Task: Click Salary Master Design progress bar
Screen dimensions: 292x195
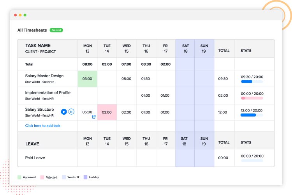Action: pos(252,82)
